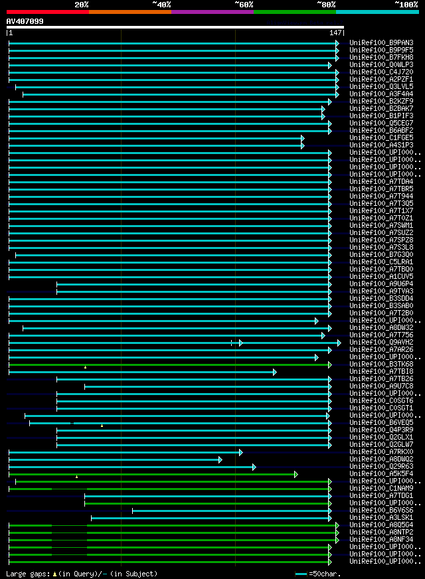Open hit UniRef100_A2PZF1
Image resolution: width=425 pixels, height=579 pixels.
[x=381, y=80]
